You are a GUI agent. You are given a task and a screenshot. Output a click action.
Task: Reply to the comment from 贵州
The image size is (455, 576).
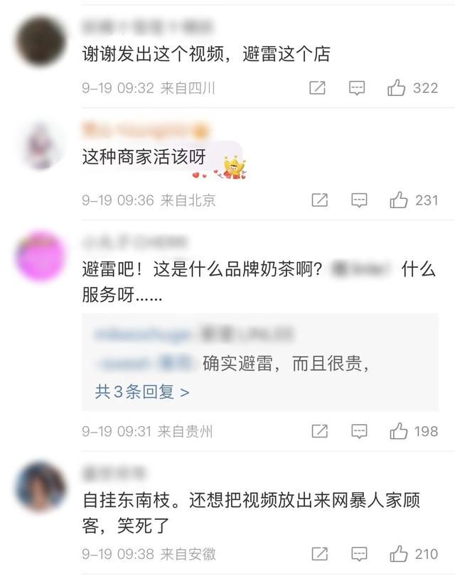pos(359,431)
